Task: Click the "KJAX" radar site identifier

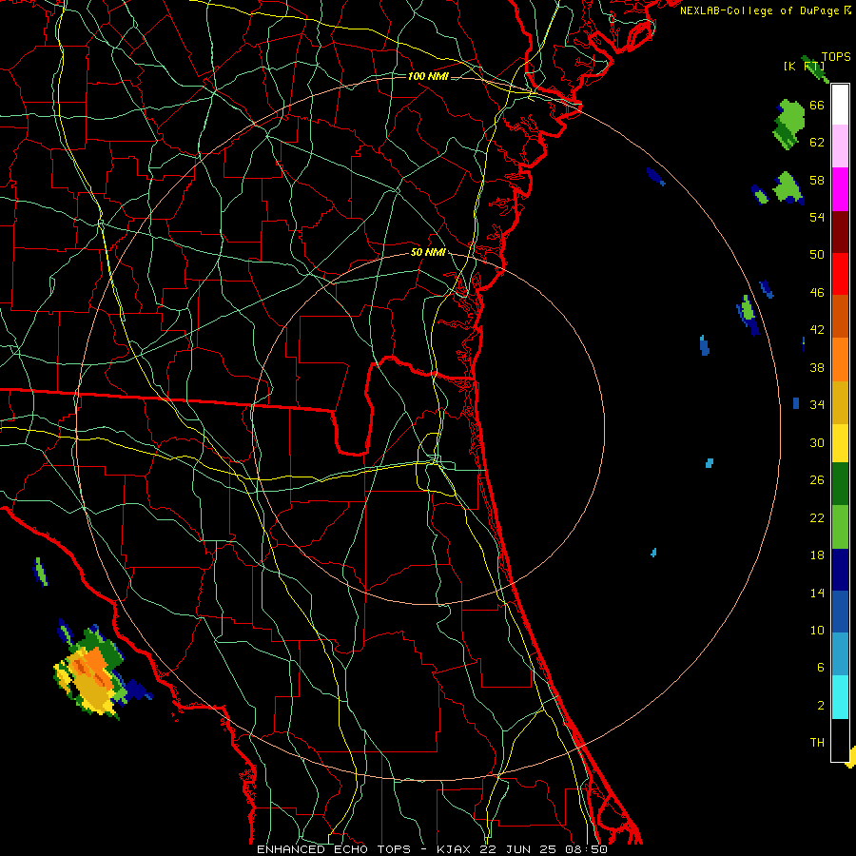Action: pos(456,849)
